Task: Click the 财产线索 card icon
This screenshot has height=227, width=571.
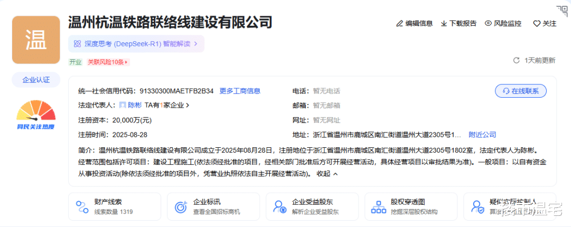Action: coord(82,206)
